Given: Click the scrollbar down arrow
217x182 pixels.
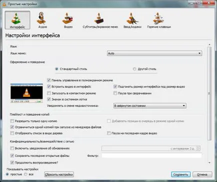Looking at the screenshot, I should tap(209, 163).
